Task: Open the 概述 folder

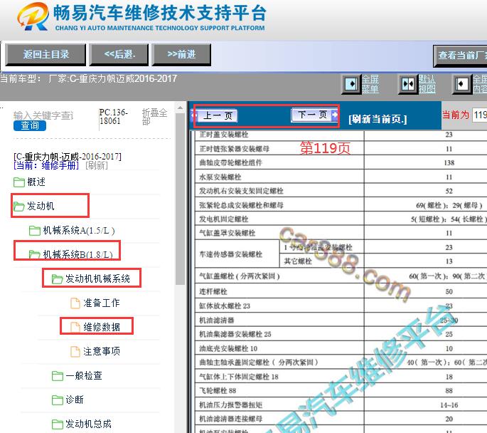Action: tap(36, 182)
